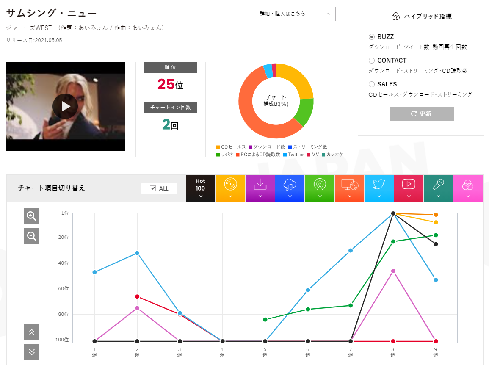
Task: Click the green radio point at week 5
Action: click(265, 319)
